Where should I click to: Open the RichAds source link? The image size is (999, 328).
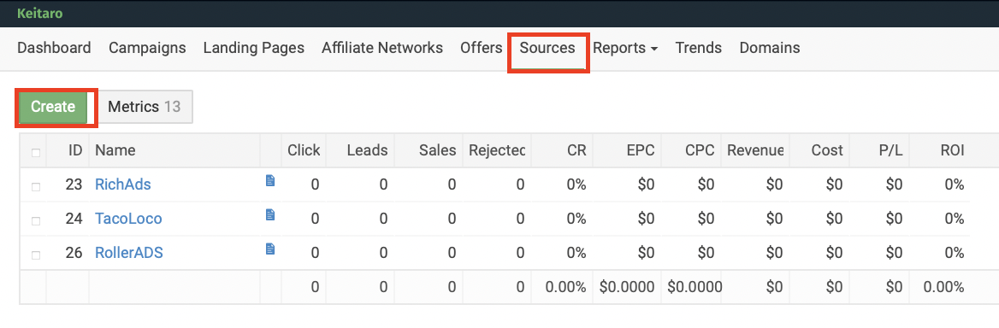(x=123, y=185)
